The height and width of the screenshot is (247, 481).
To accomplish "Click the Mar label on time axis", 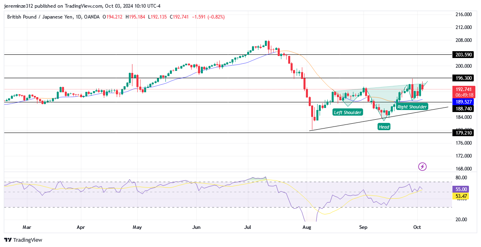I will [27, 227].
